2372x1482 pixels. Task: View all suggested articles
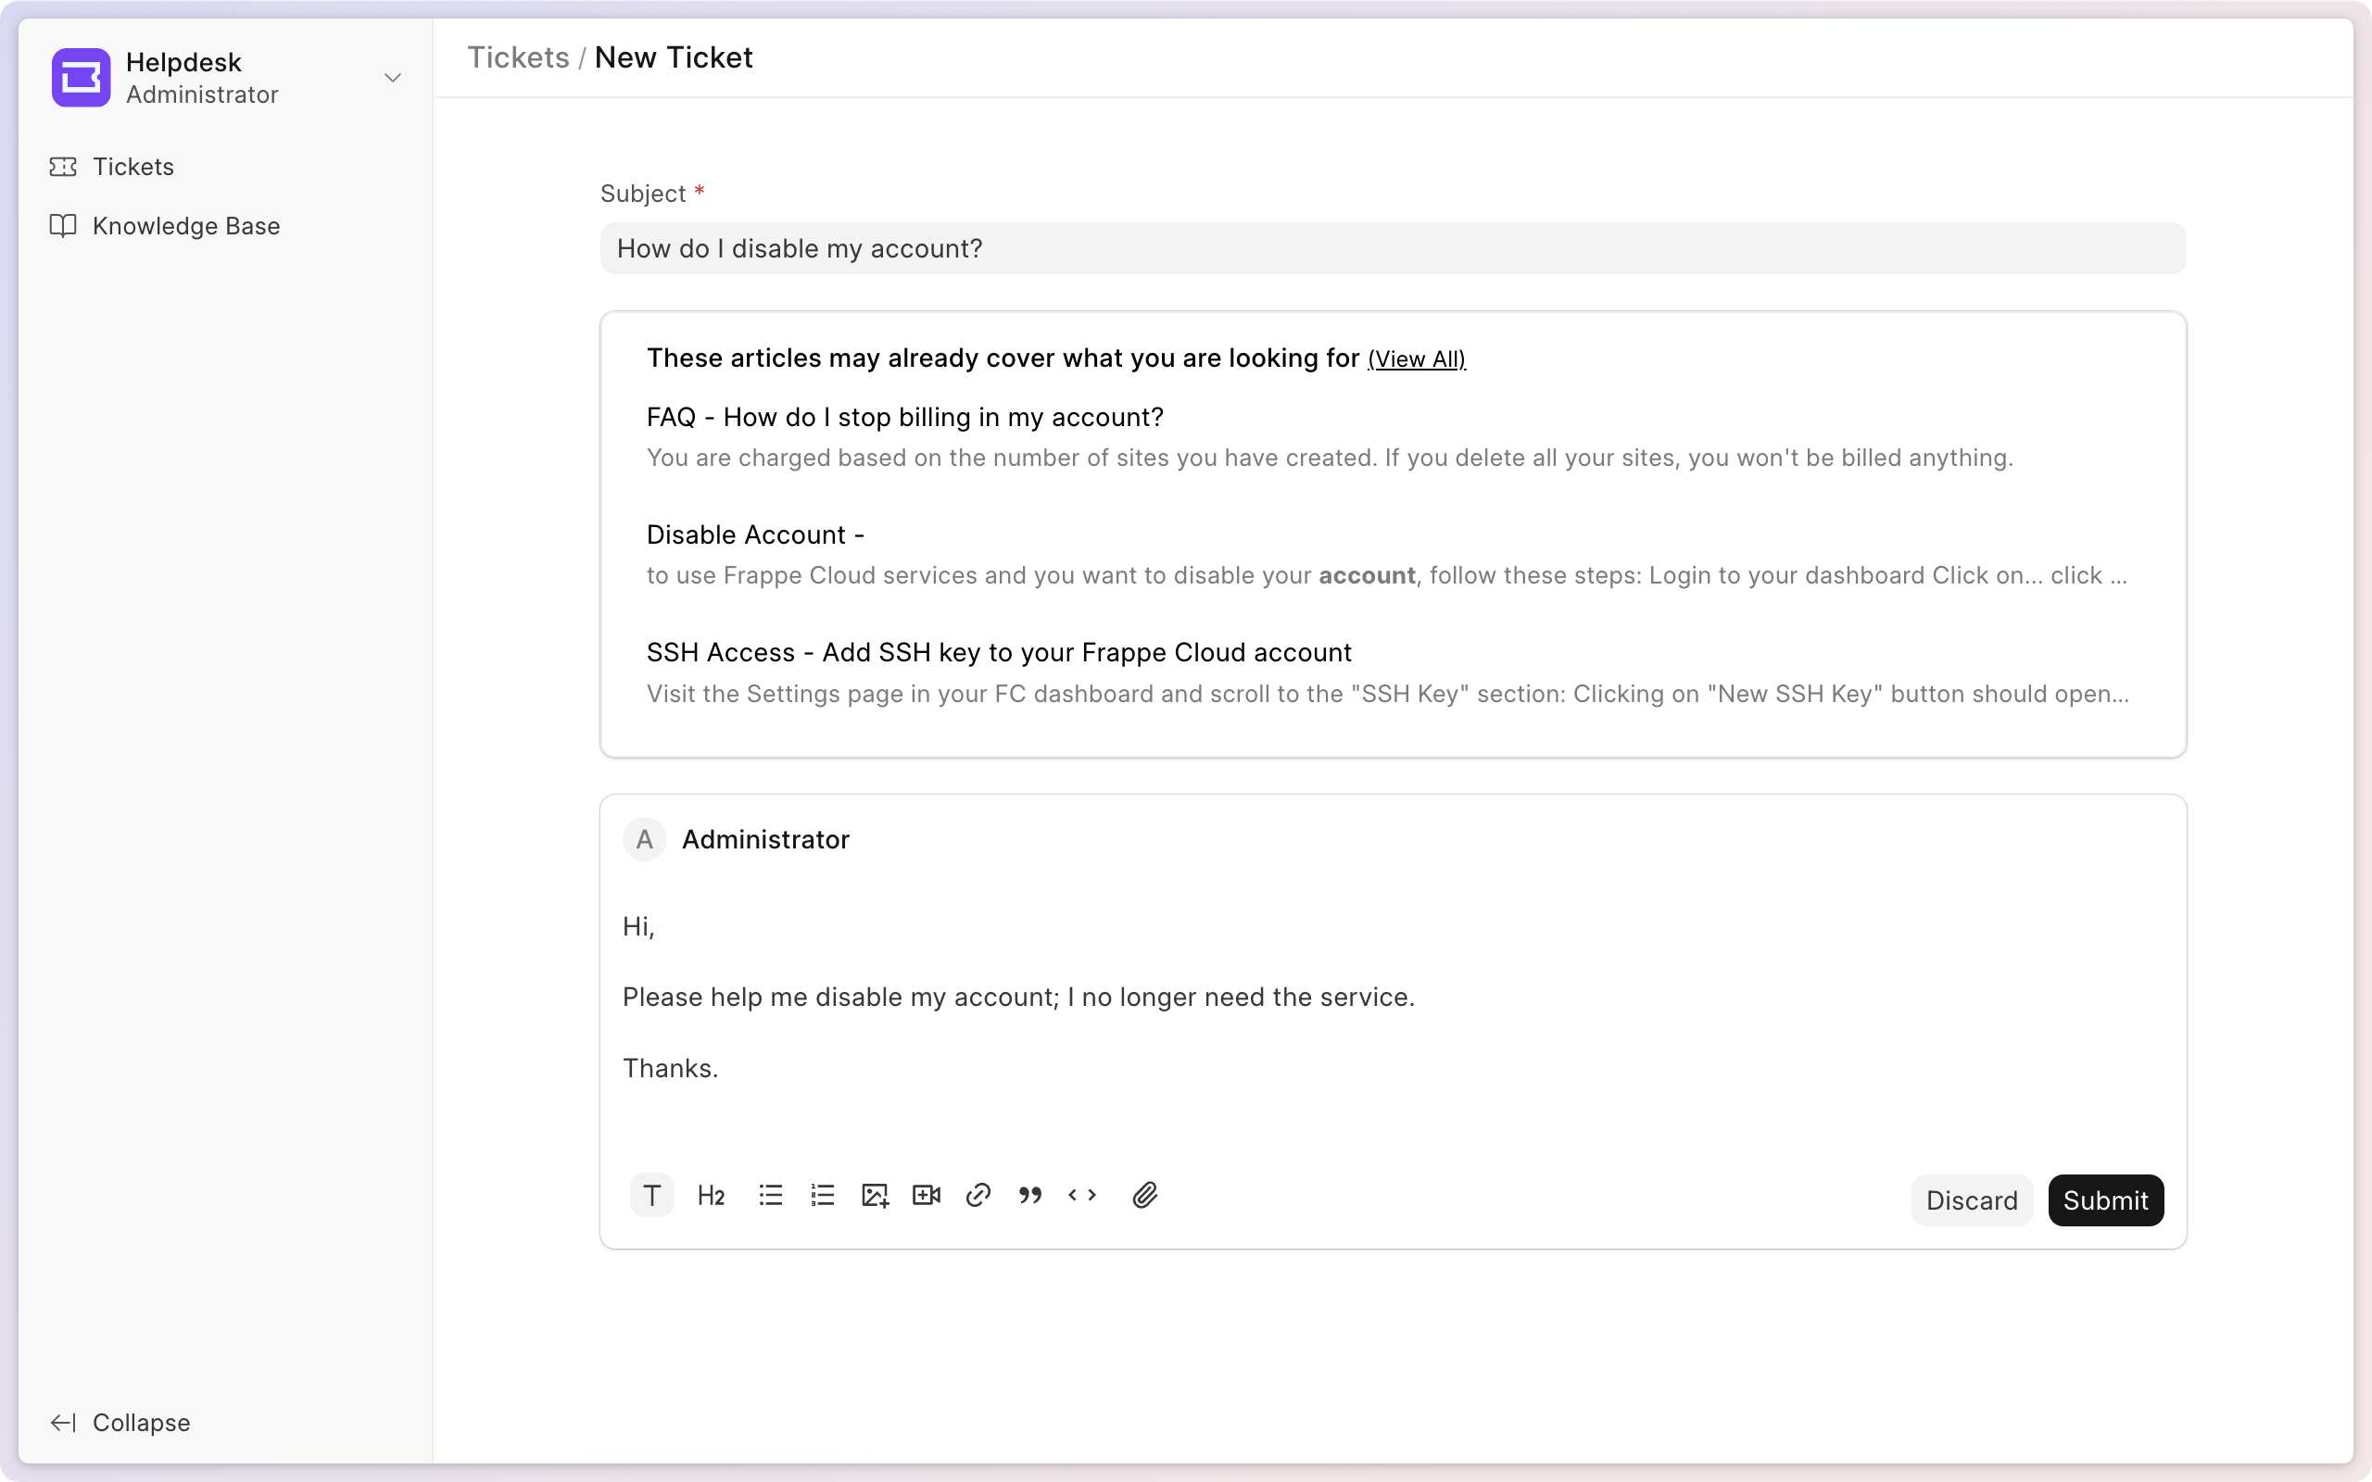1417,358
